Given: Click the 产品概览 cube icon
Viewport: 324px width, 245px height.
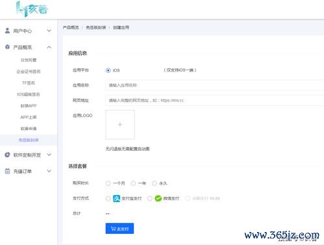Looking at the screenshot, I should pos(7,47).
